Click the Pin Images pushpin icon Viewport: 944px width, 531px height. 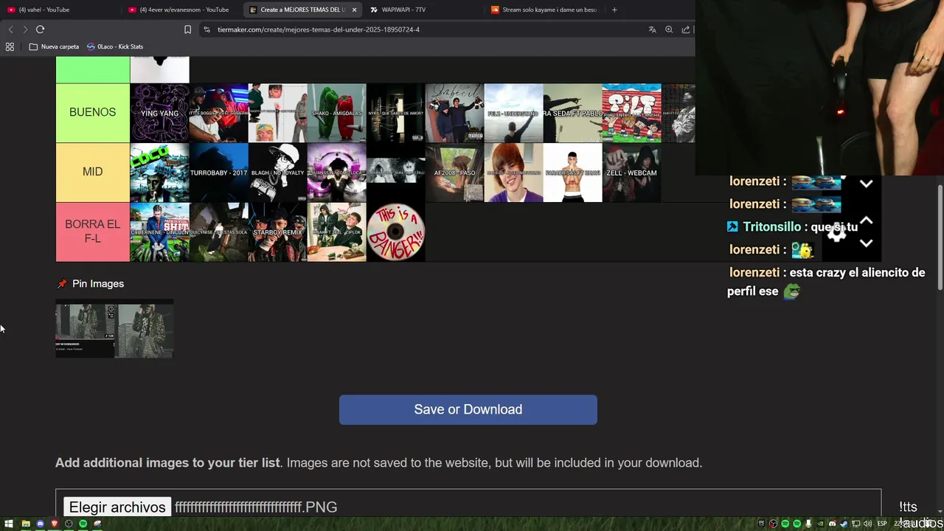click(x=62, y=284)
